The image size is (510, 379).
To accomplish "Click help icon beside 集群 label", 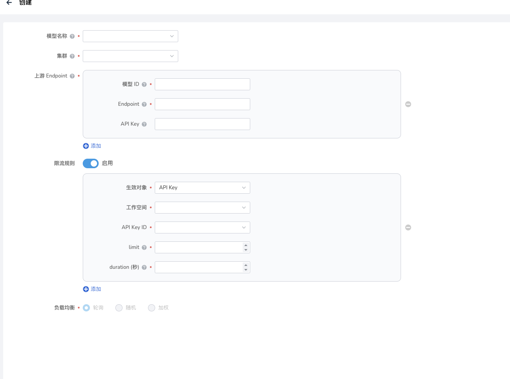I will click(72, 56).
